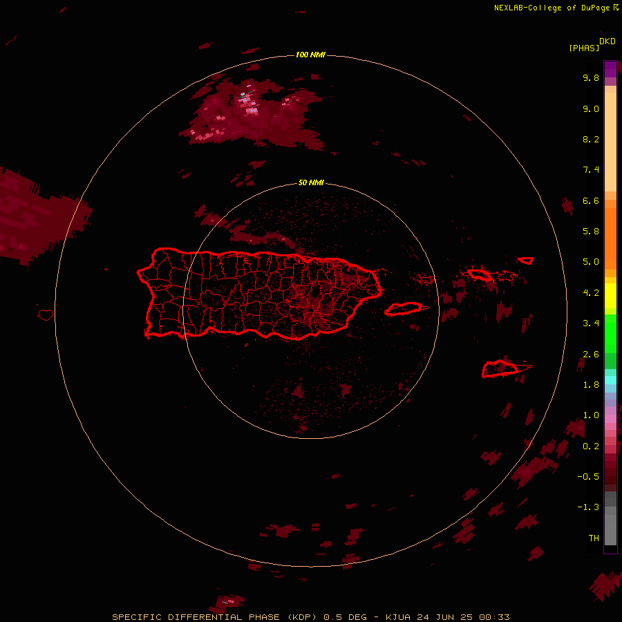Click the [PHAS] units label
Image resolution: width=622 pixels, height=622 pixels.
(x=584, y=48)
